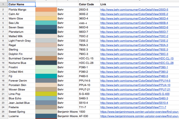Select the P460-5 color code cell

click(x=89, y=76)
